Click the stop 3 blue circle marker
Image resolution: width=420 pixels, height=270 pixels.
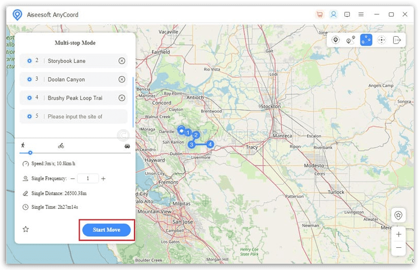point(29,80)
